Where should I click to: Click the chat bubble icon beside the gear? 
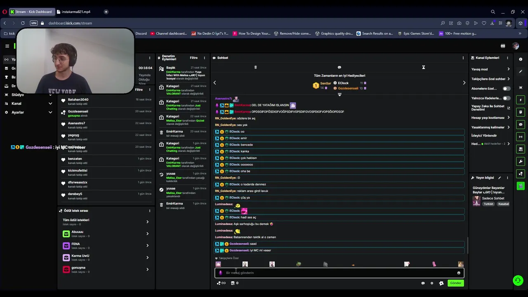(423, 283)
